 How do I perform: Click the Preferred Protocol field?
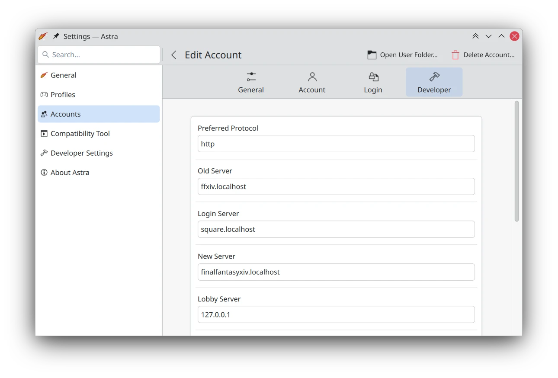click(x=336, y=144)
